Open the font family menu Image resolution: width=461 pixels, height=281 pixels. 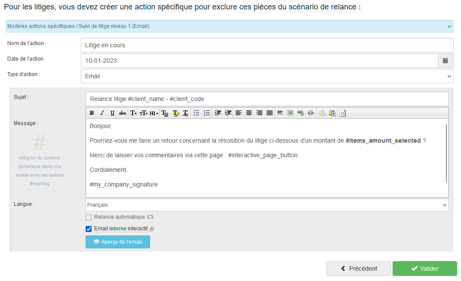click(x=133, y=113)
